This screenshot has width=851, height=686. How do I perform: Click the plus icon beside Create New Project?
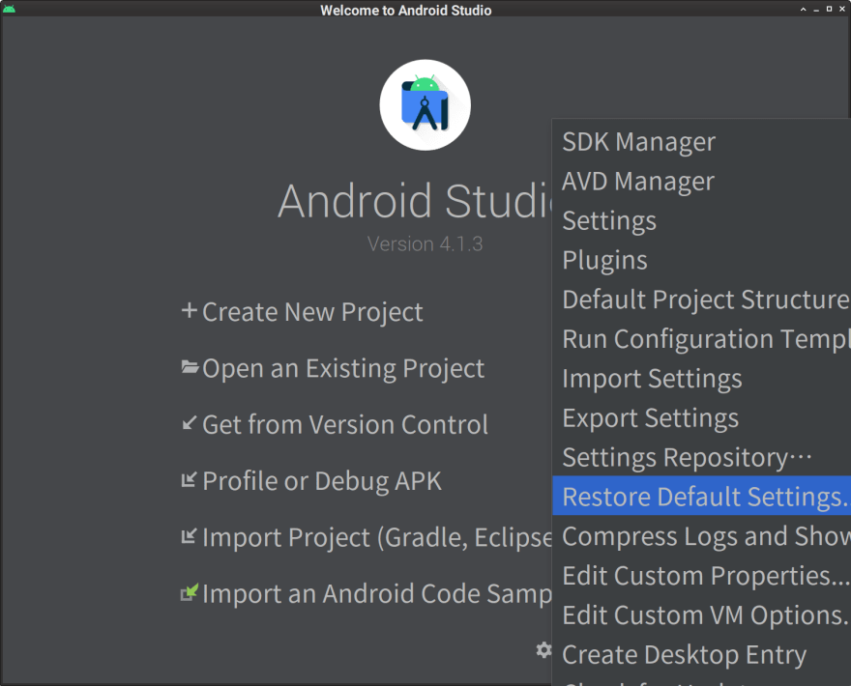point(189,311)
